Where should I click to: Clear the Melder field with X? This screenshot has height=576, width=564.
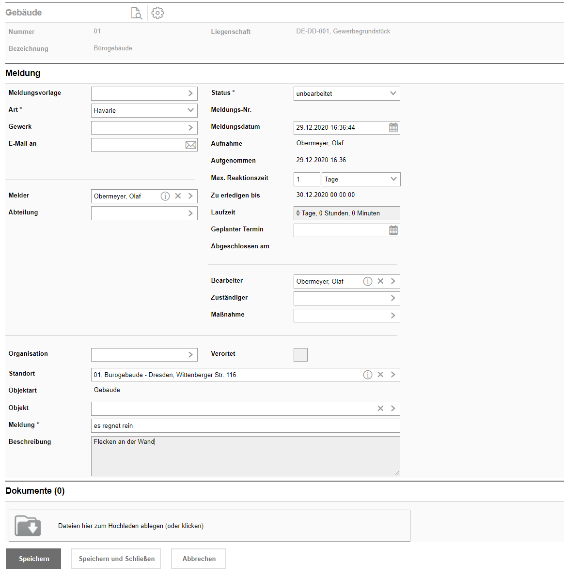[x=178, y=196]
